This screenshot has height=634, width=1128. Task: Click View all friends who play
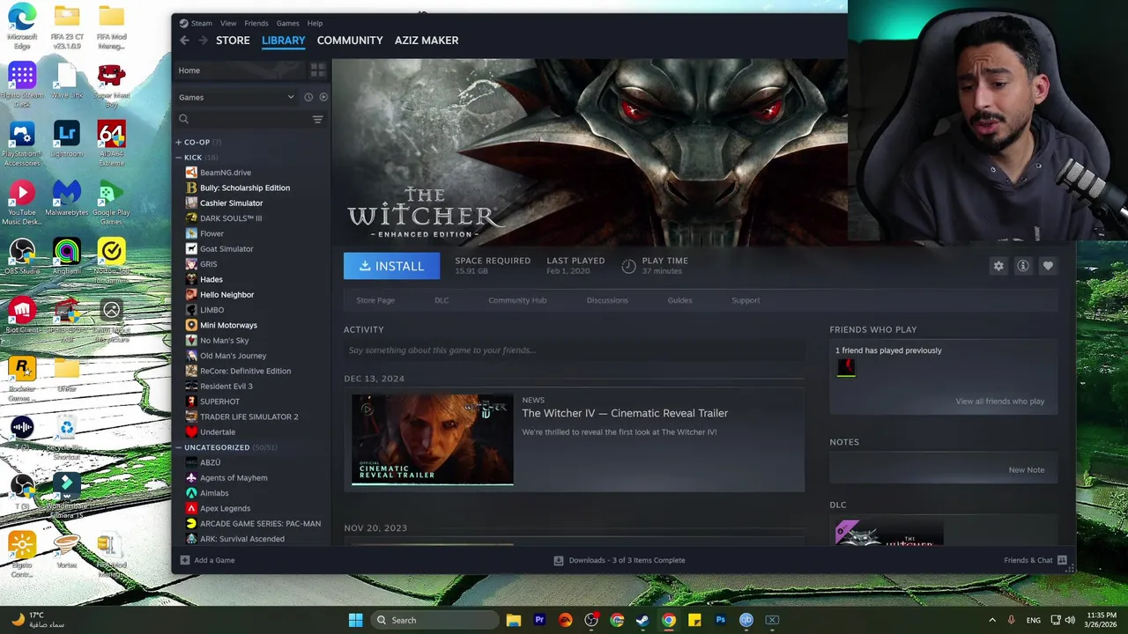1000,402
